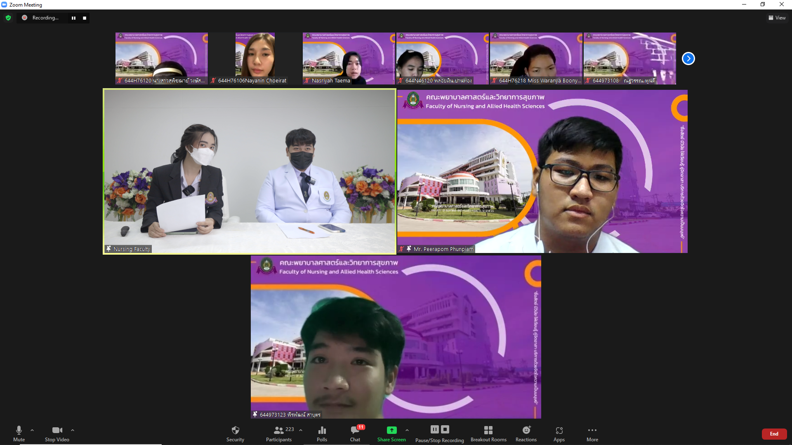Toggle the Mute microphone button

[x=19, y=433]
